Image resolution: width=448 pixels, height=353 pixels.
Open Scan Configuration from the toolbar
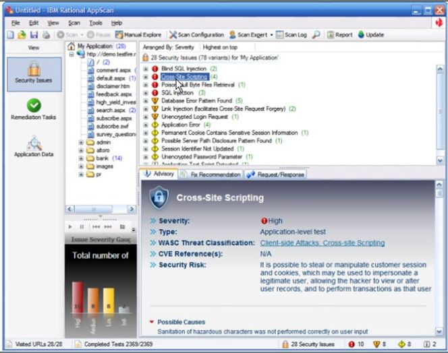pos(196,35)
